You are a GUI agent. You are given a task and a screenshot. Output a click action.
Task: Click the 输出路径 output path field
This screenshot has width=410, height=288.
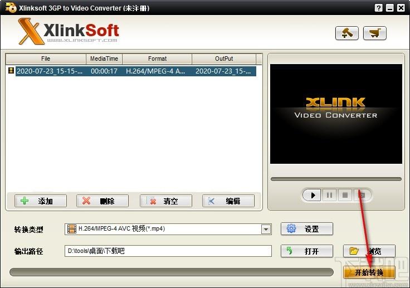point(168,251)
